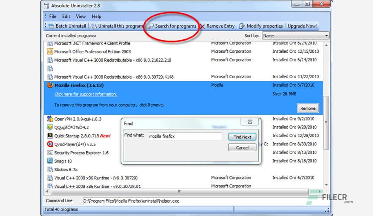Select the QvodPlayer program icon
Viewport: 373px width, 216px height.
(x=50, y=144)
